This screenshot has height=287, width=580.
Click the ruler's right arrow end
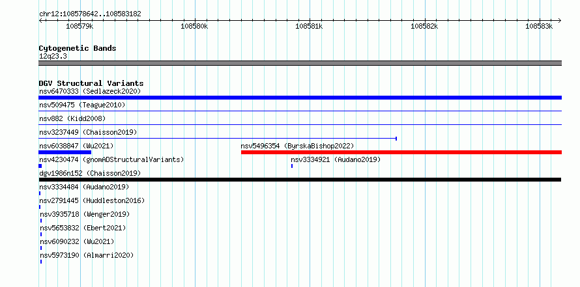[559, 21]
